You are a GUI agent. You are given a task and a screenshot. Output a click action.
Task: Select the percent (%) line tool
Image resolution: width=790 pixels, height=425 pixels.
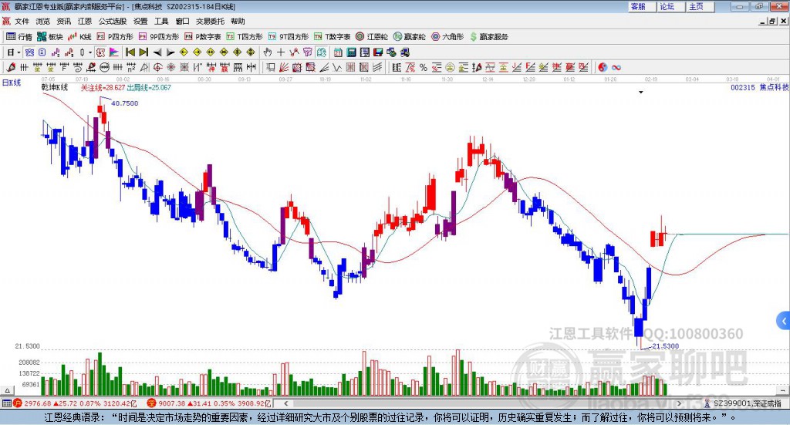click(x=424, y=67)
